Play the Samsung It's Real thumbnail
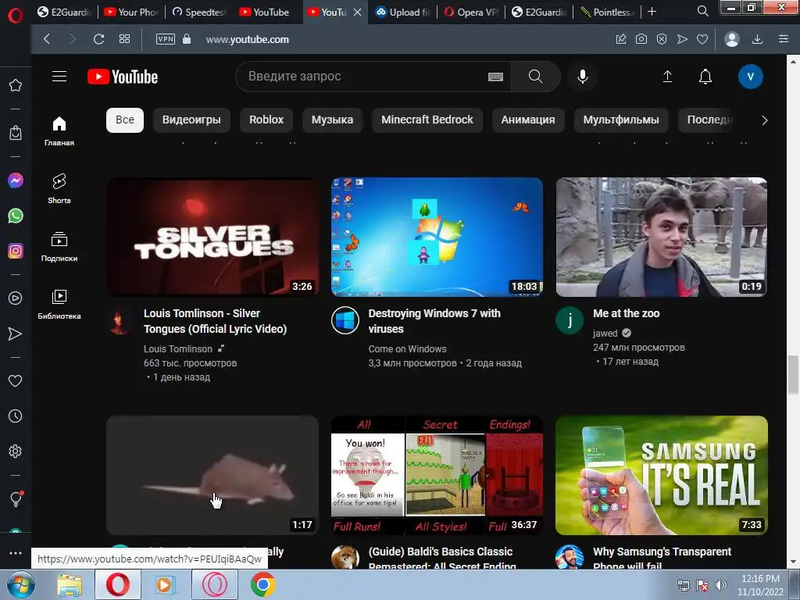This screenshot has width=800, height=600. [x=661, y=475]
